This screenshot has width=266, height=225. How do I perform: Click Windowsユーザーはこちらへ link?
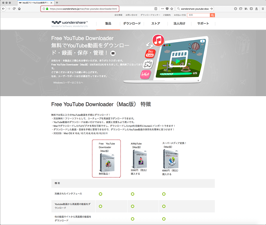[x=68, y=83]
